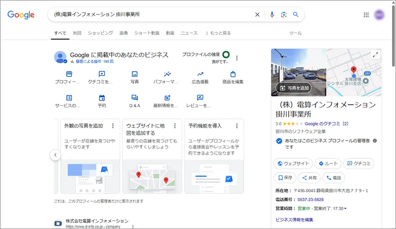Switch to the 地図 tab
This screenshot has height=229, width=396.
click(x=77, y=33)
